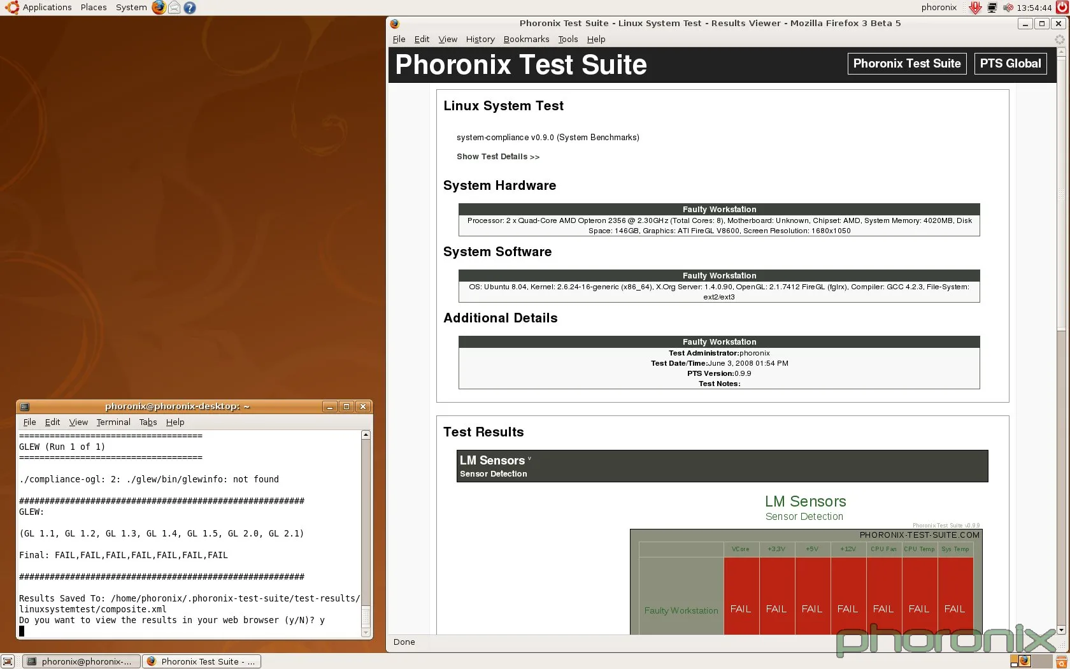
Task: Open the Trash icon in bottom panel
Action: pos(1060,661)
